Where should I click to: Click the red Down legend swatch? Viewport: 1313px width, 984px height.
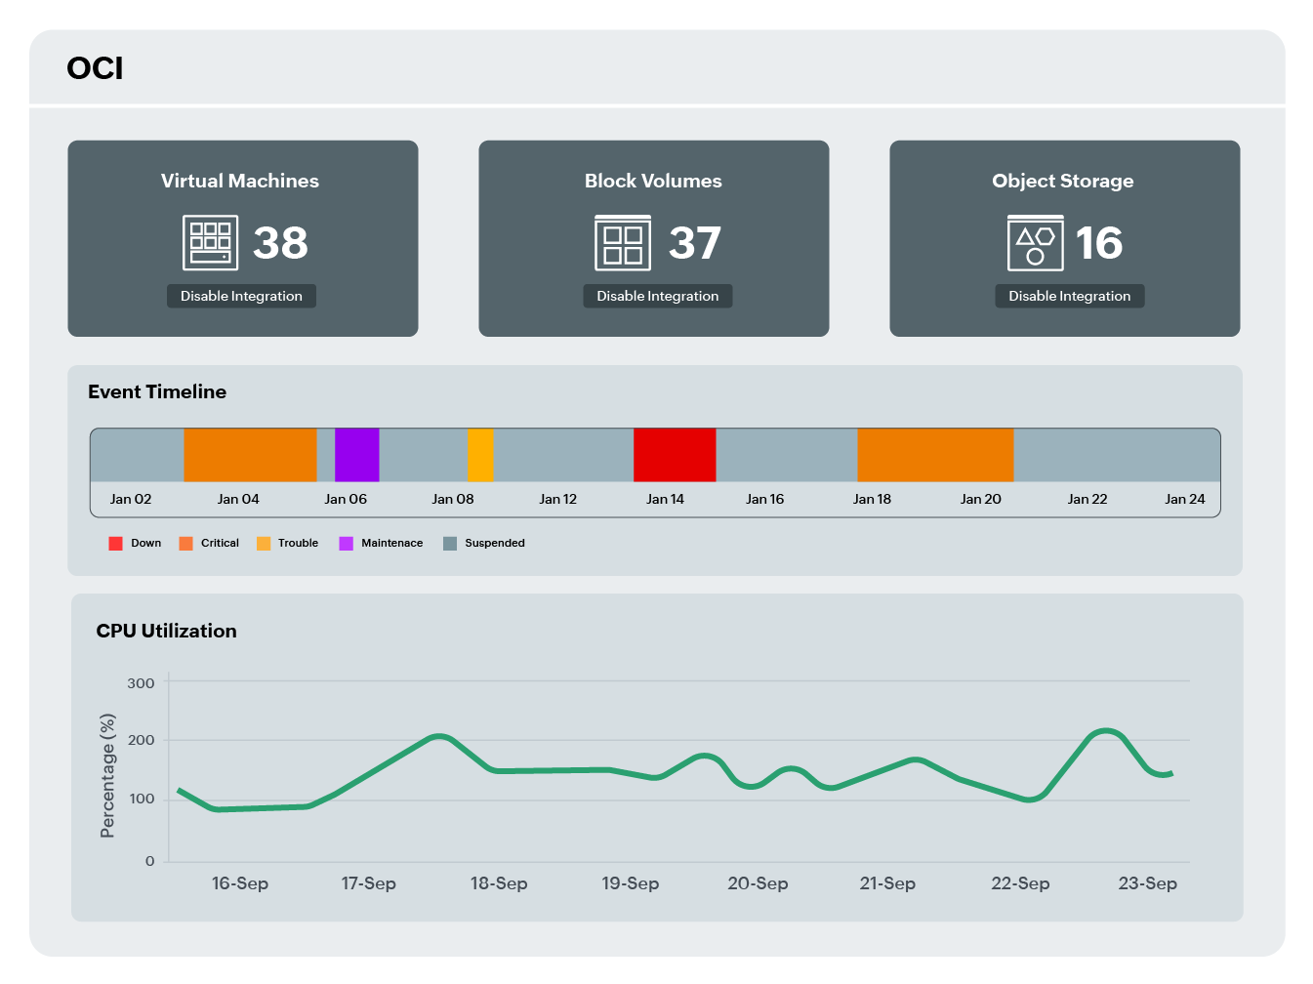pos(115,543)
